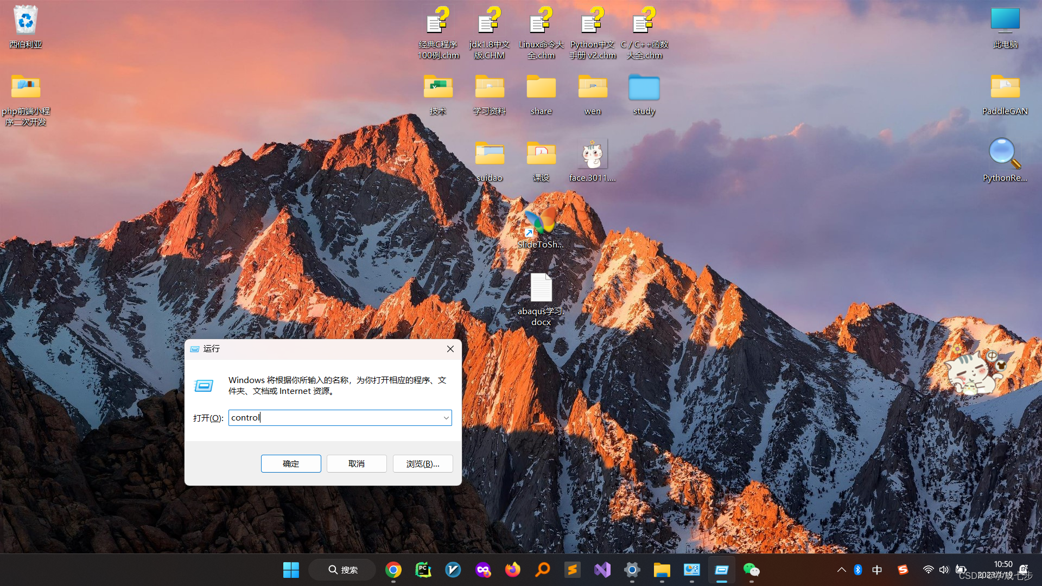Launch Firefox from the taskbar
1042x586 pixels.
[512, 570]
